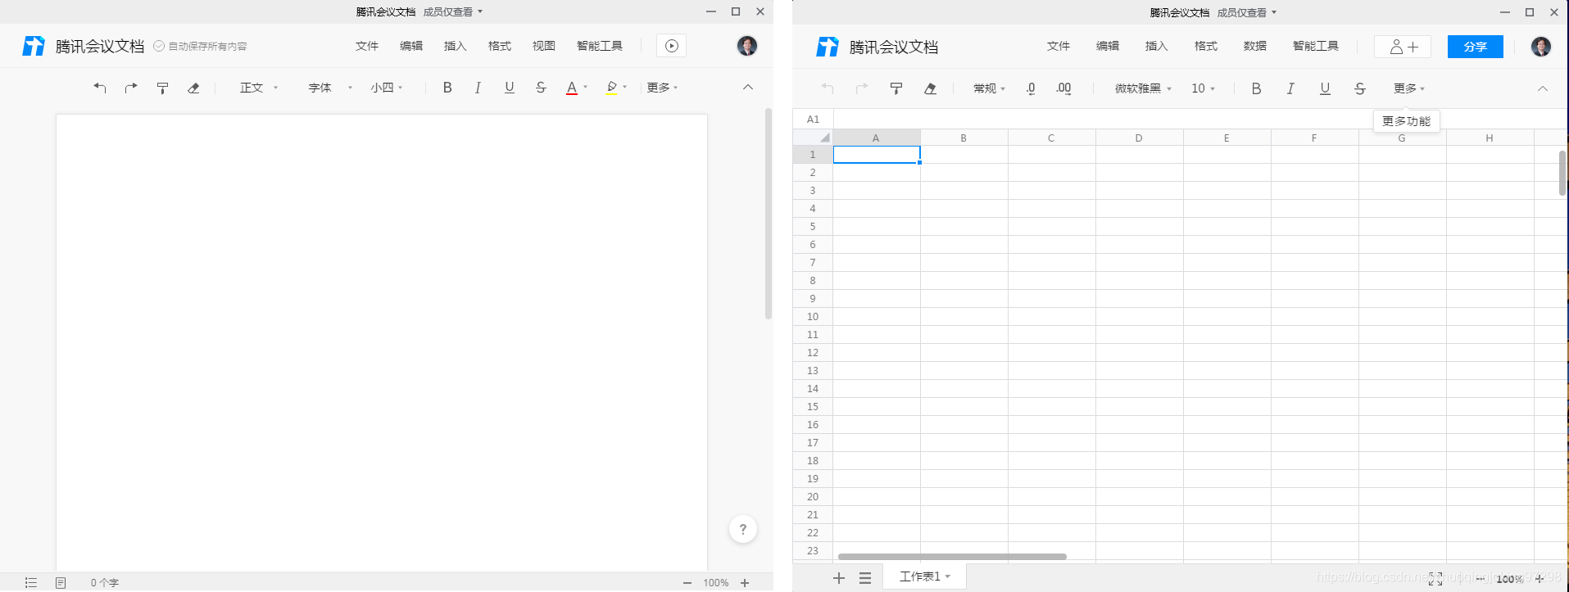Open 成员仅查看 permission dropdown in document window
1569x592 pixels.
(x=453, y=11)
